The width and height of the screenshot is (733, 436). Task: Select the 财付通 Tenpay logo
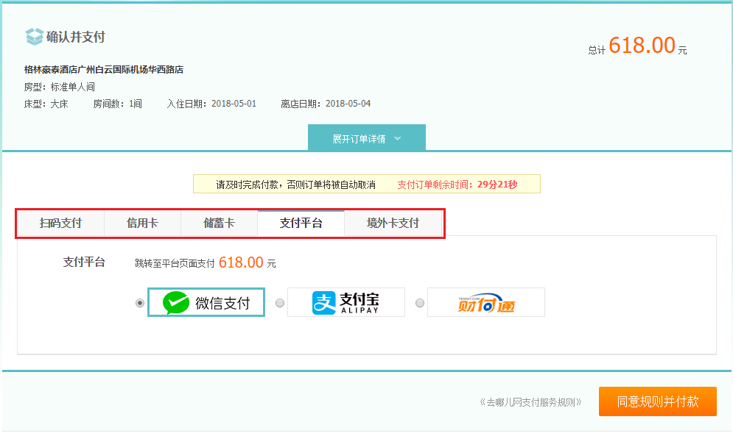click(x=485, y=302)
